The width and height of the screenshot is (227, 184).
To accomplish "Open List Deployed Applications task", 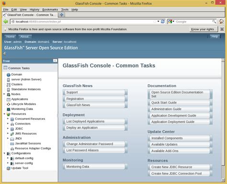I will click(x=95, y=121).
